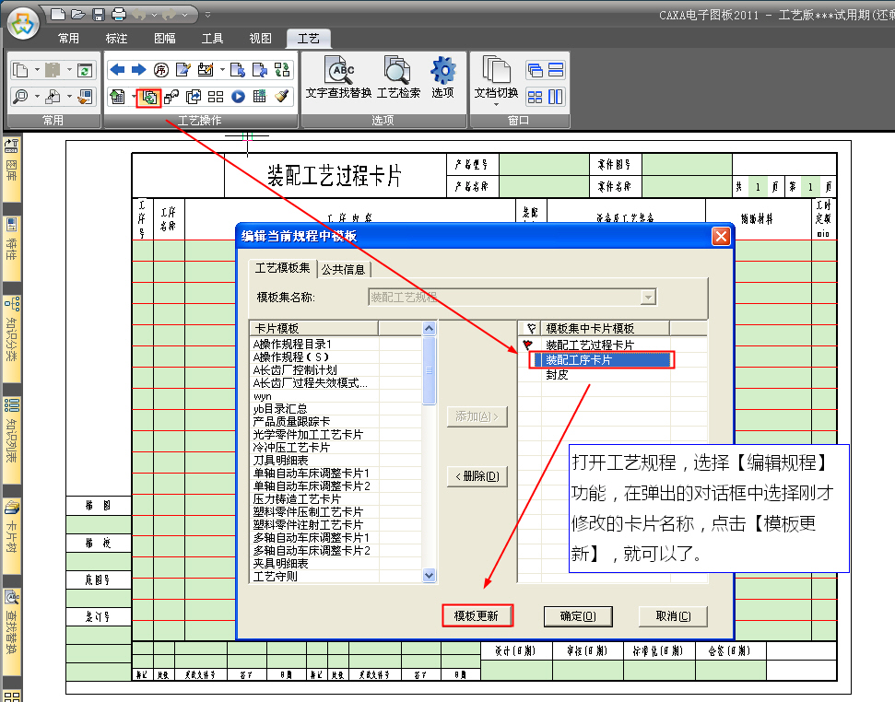Click the blue right arrow (next card) icon

coord(138,69)
